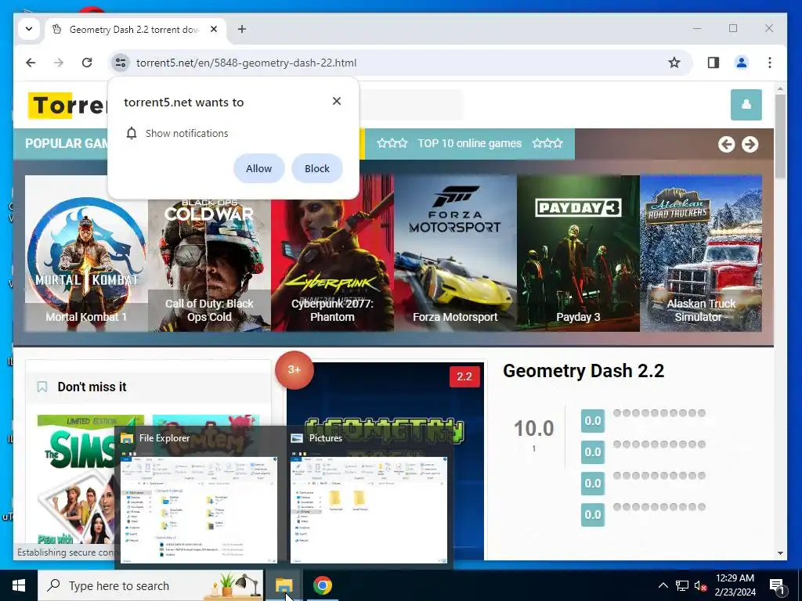The image size is (802, 601).
Task: Click carousel previous arrow
Action: click(726, 145)
